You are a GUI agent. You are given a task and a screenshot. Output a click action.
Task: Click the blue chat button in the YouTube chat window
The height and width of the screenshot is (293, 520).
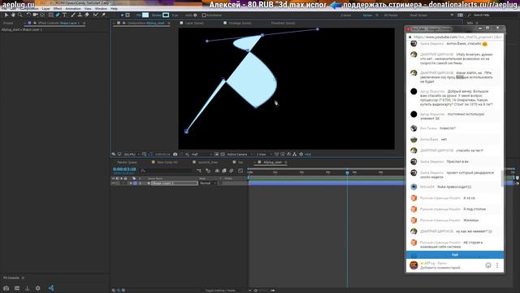(x=455, y=255)
